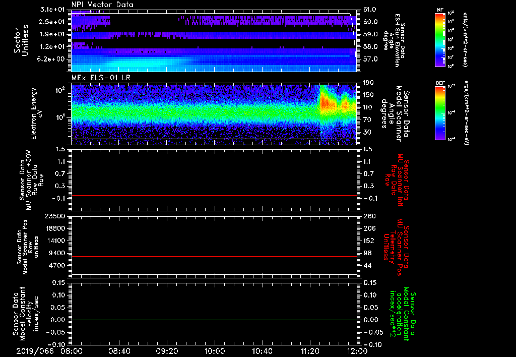Image resolution: width=516 pixels, height=357 pixels.
Task: Click the 08:40 time axis label
Action: (119, 350)
